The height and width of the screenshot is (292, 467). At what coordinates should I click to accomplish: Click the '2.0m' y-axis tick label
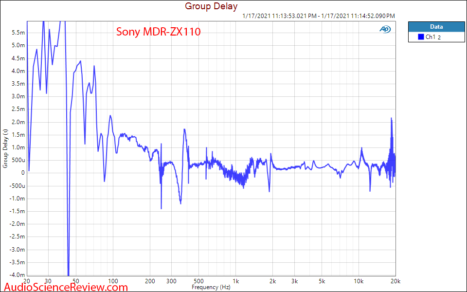coord(18,122)
